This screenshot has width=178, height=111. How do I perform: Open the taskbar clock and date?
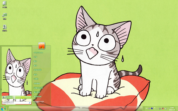tap(172, 109)
